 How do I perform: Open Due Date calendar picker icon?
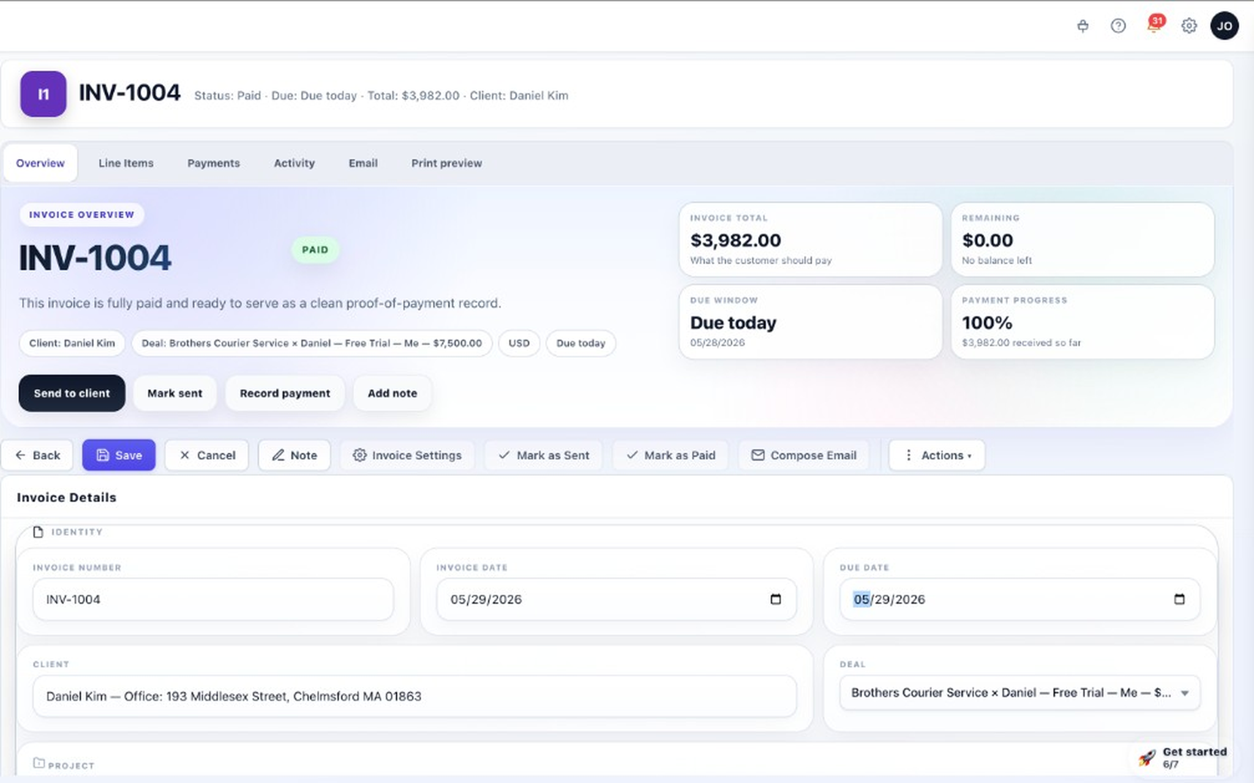pyautogui.click(x=1179, y=599)
